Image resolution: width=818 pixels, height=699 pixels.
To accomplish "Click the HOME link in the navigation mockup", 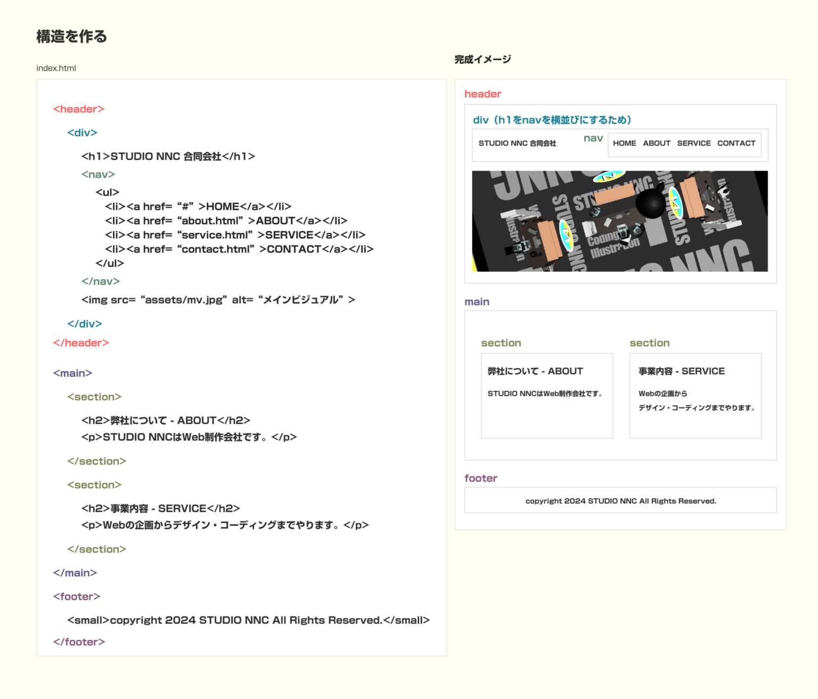I will [x=624, y=143].
